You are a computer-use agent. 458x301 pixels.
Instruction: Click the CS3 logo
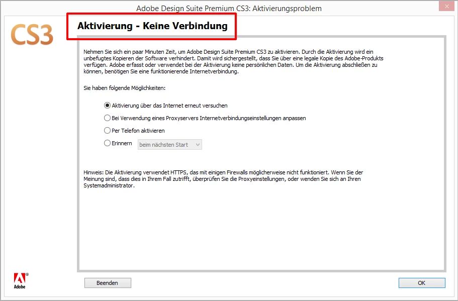[32, 35]
